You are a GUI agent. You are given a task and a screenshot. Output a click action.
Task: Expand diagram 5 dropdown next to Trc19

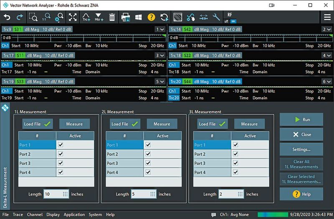[160, 81]
